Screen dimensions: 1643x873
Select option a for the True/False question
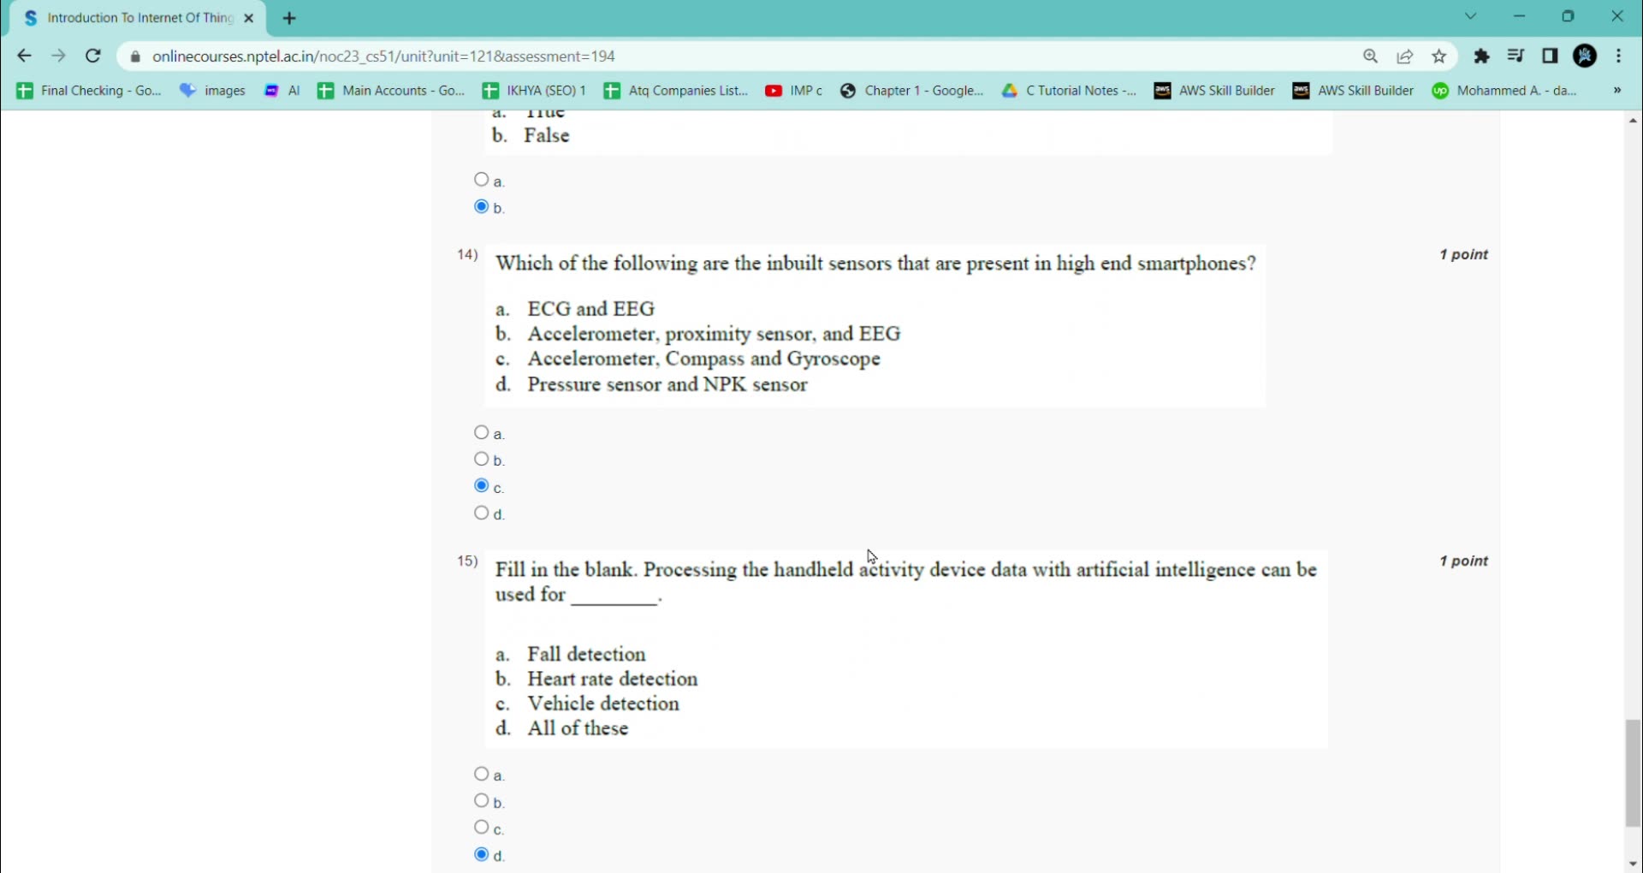coord(482,179)
